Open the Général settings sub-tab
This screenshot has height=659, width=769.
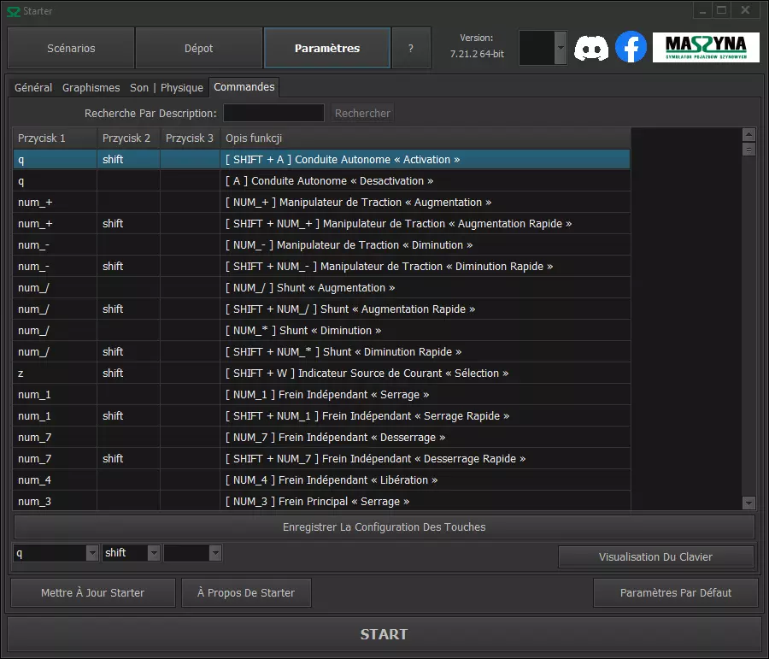[33, 88]
